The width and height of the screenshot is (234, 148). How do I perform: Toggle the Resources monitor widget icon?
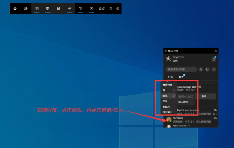[x=80, y=8]
